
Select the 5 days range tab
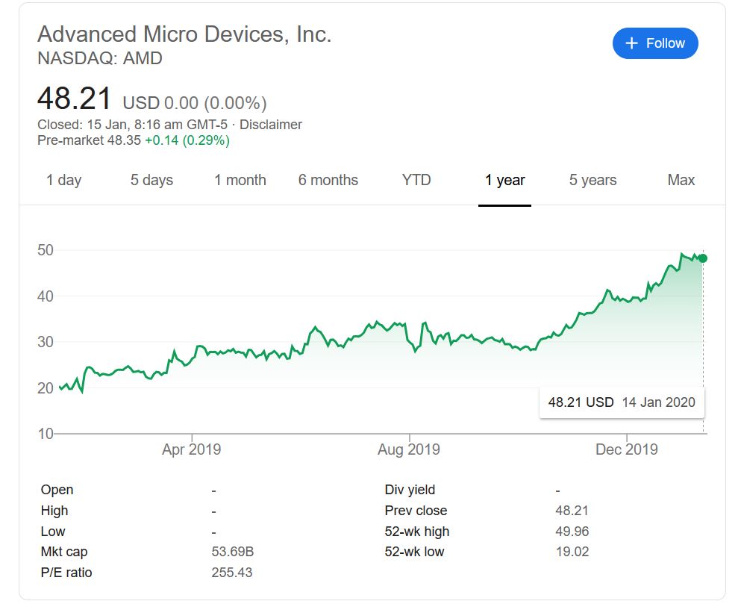[151, 180]
